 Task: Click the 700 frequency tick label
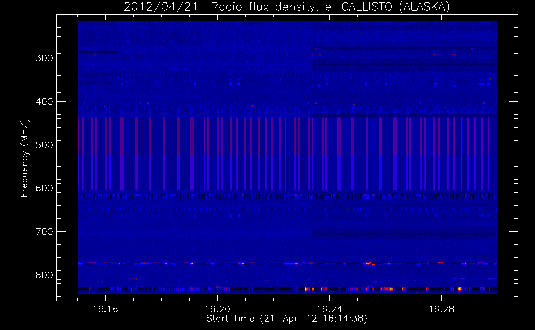pos(44,232)
